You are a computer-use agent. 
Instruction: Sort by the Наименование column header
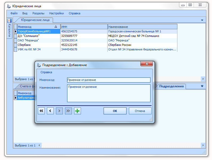[x=142, y=27]
